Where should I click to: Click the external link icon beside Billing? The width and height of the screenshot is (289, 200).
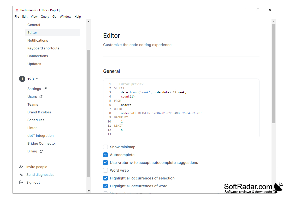(x=41, y=151)
